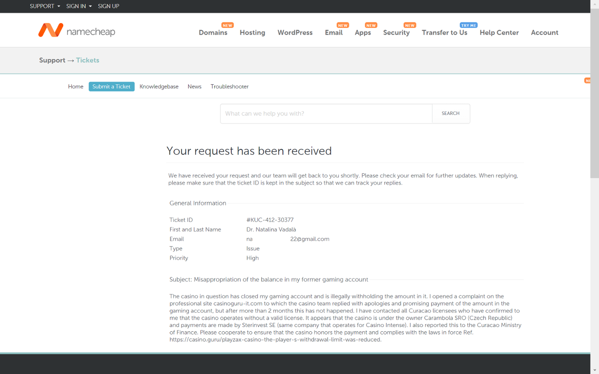Click the Tickets breadcrumb link
Image resolution: width=599 pixels, height=374 pixels.
click(x=87, y=60)
